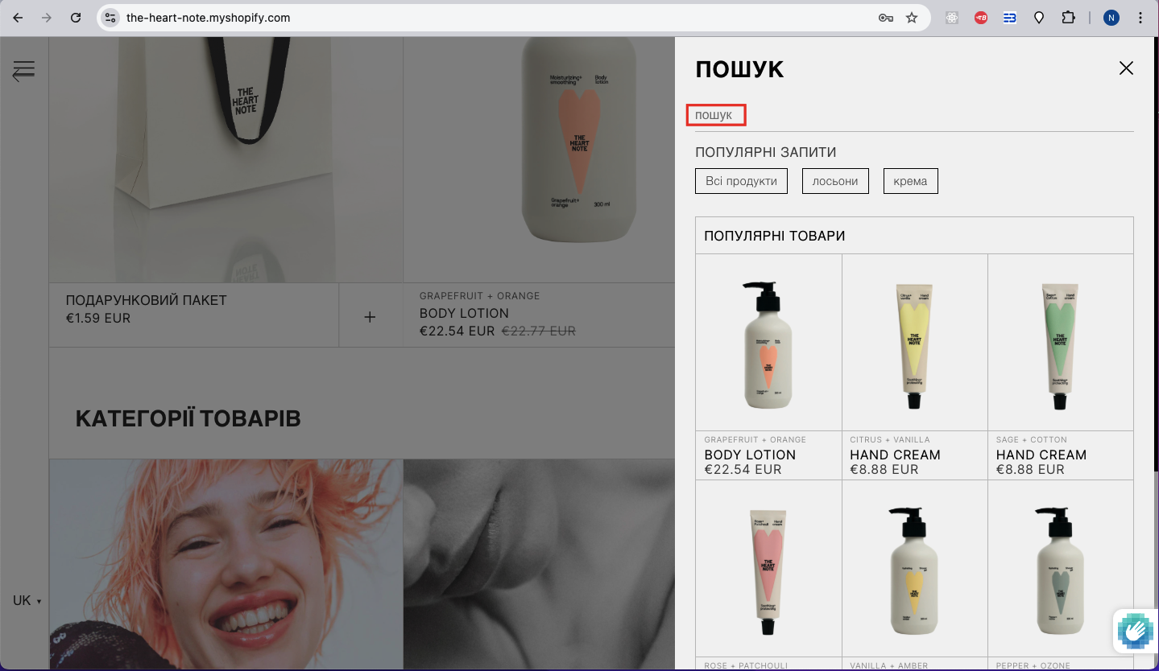Viewport: 1159px width, 671px height.
Task: Click BODY LOTION title in popular products
Action: pos(750,455)
